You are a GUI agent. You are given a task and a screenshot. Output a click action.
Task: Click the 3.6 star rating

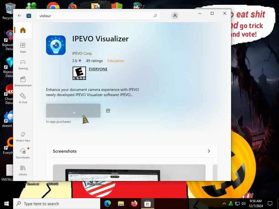(x=77, y=61)
